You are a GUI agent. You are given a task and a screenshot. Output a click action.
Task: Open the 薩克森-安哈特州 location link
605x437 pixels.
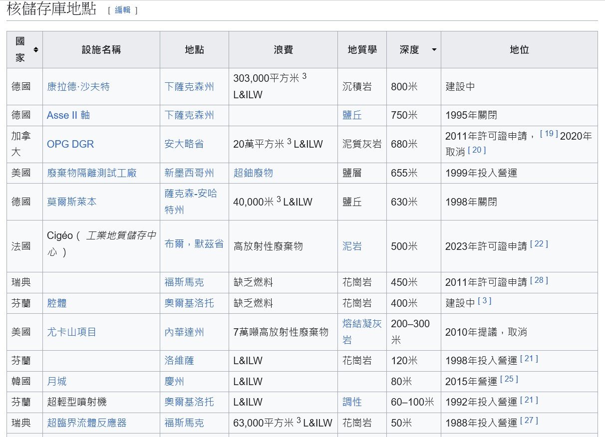191,202
